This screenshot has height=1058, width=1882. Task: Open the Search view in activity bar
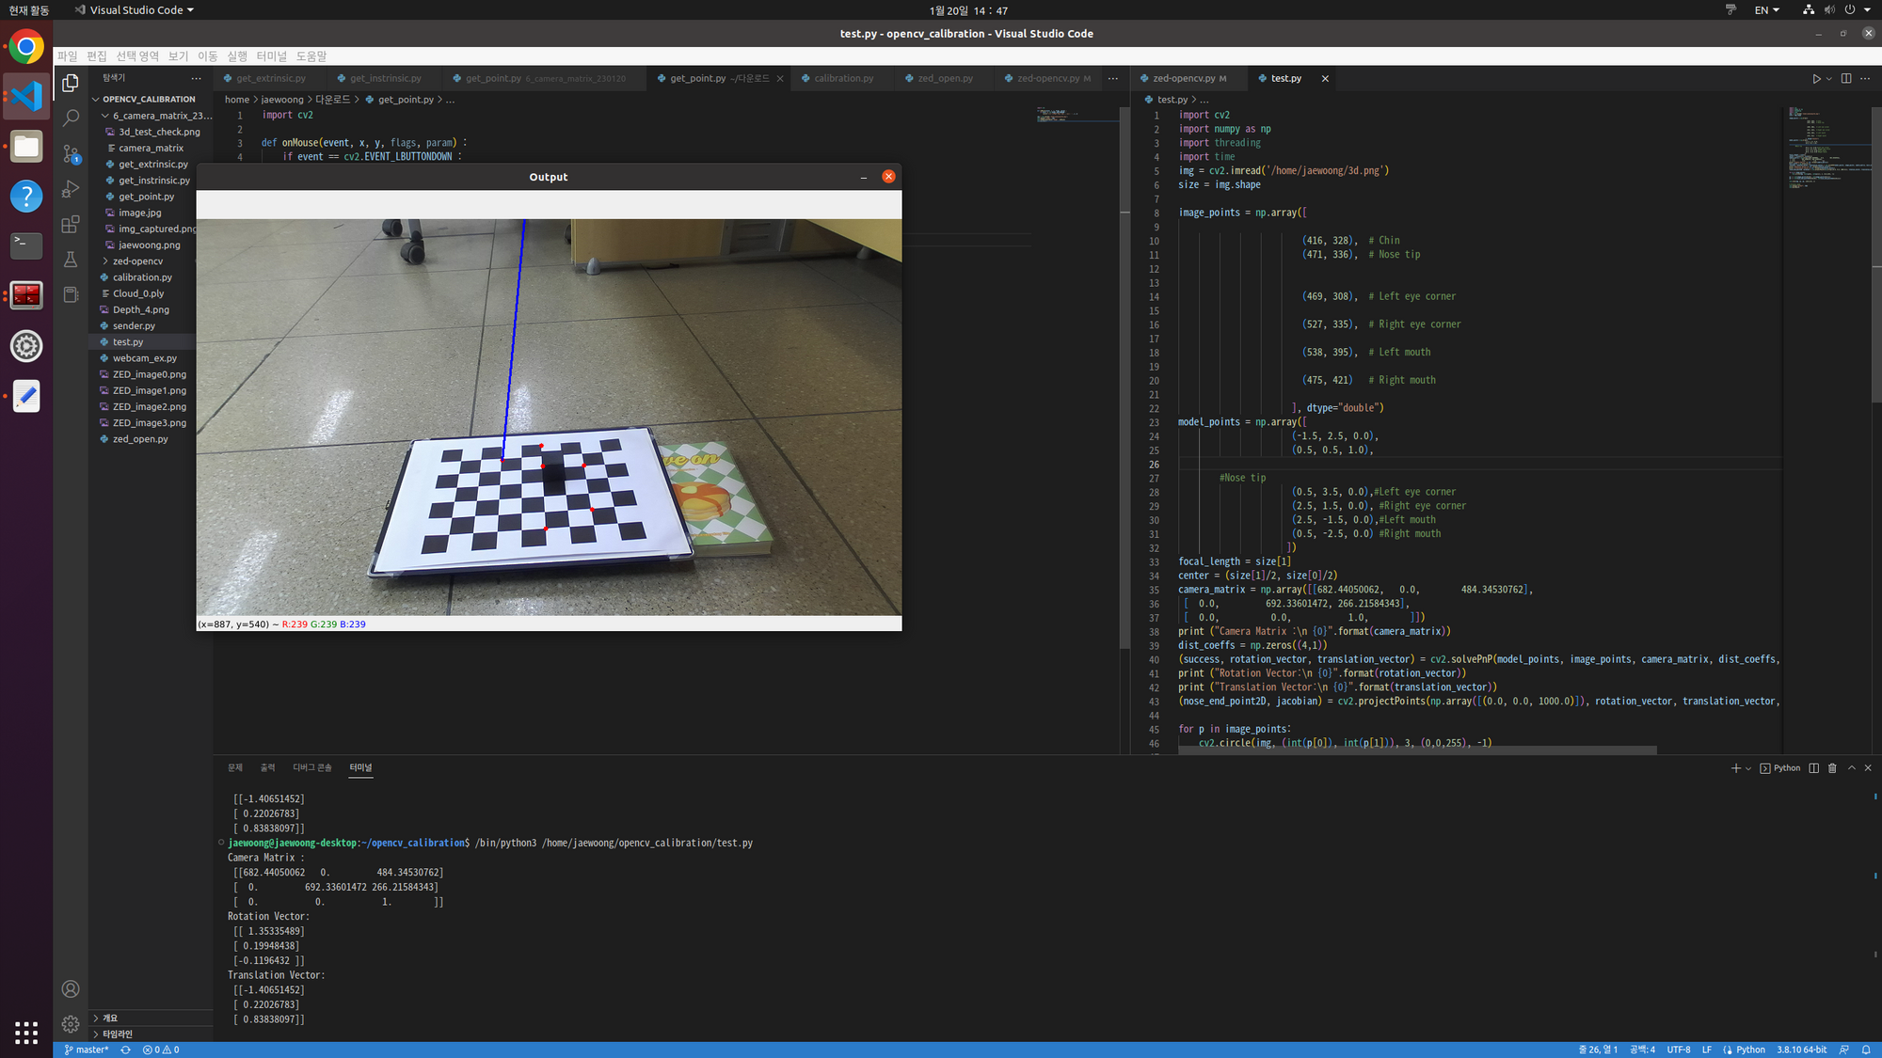71,118
